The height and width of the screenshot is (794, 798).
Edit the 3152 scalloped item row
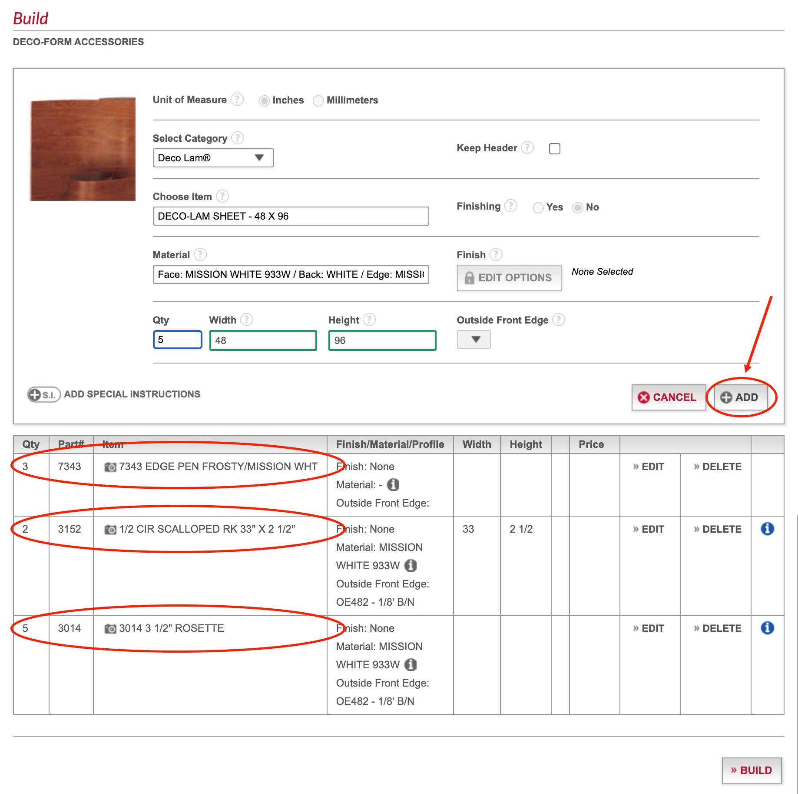pyautogui.click(x=649, y=529)
